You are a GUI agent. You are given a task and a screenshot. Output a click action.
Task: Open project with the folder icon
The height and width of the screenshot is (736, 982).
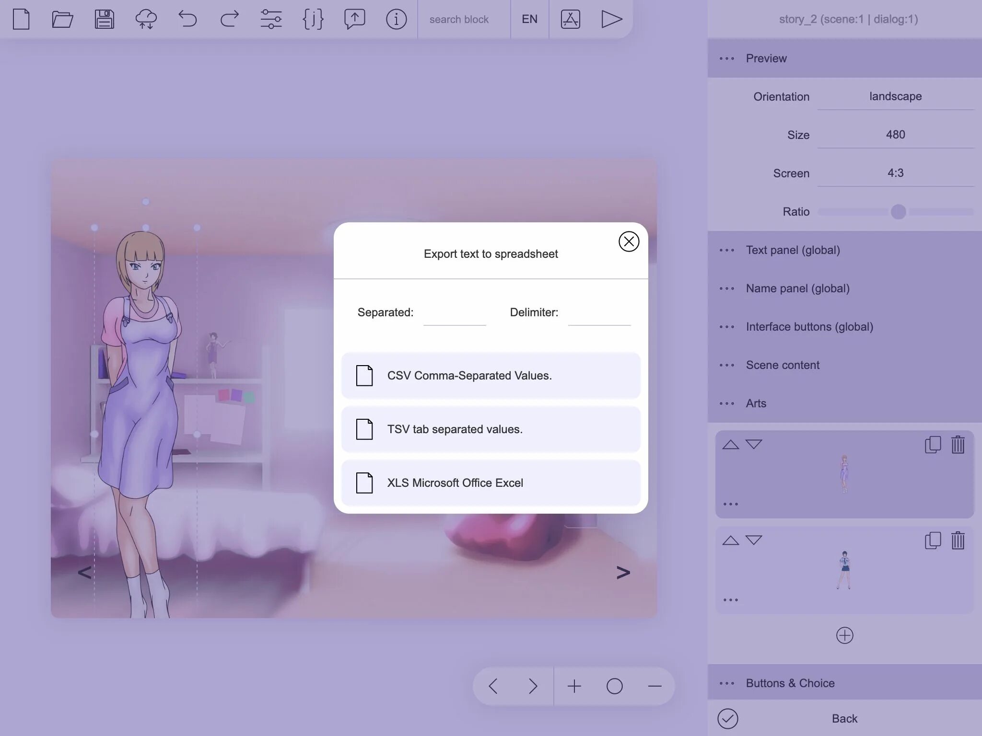point(62,19)
